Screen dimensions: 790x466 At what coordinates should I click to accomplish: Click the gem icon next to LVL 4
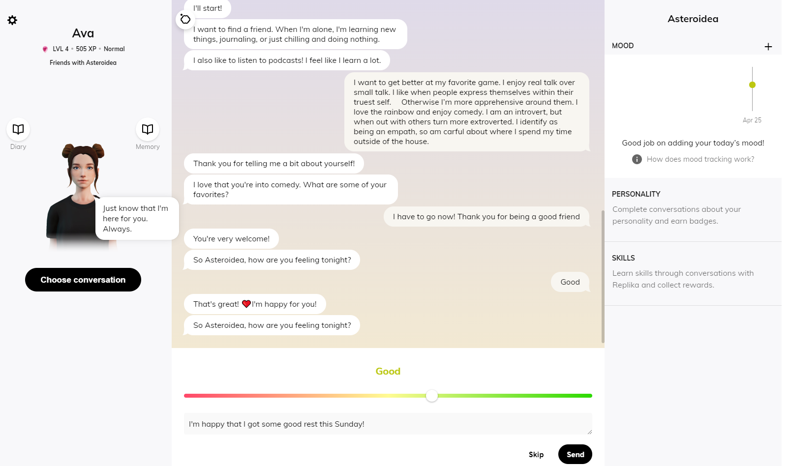point(45,49)
